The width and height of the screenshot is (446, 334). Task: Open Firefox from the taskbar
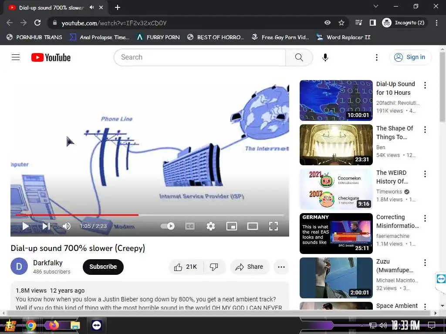coord(53,325)
